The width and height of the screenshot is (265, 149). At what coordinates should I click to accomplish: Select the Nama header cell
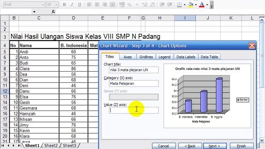coord(39,46)
